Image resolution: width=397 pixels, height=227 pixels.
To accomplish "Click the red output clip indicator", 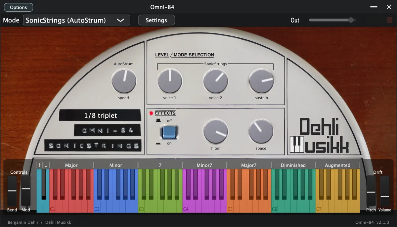I will point(390,20).
